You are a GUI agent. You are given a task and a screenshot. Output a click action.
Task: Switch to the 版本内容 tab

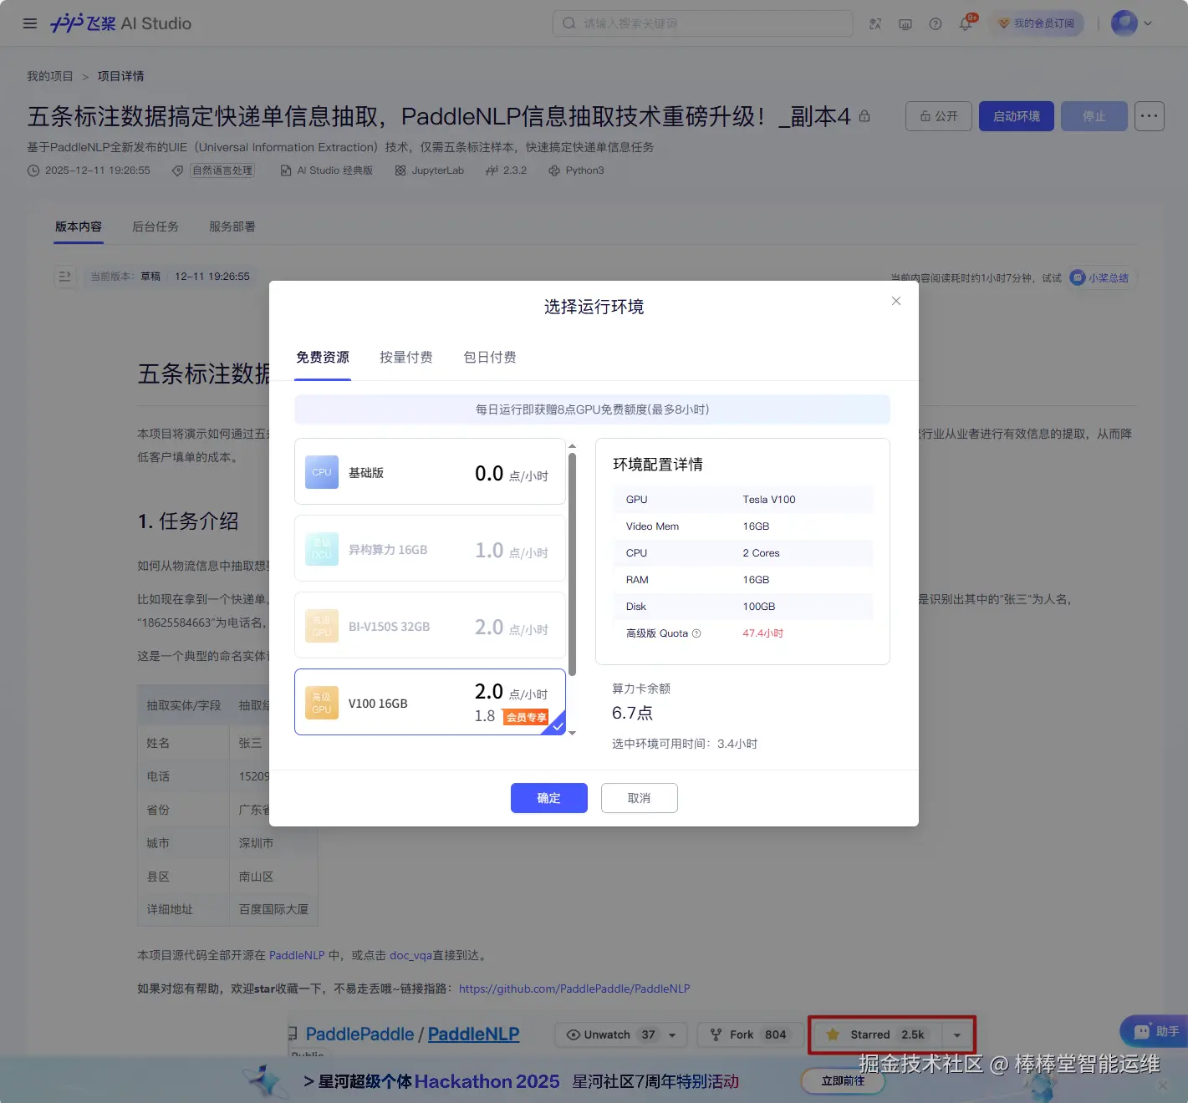coord(79,226)
